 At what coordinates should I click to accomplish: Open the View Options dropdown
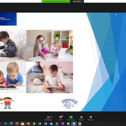click(78, 1)
